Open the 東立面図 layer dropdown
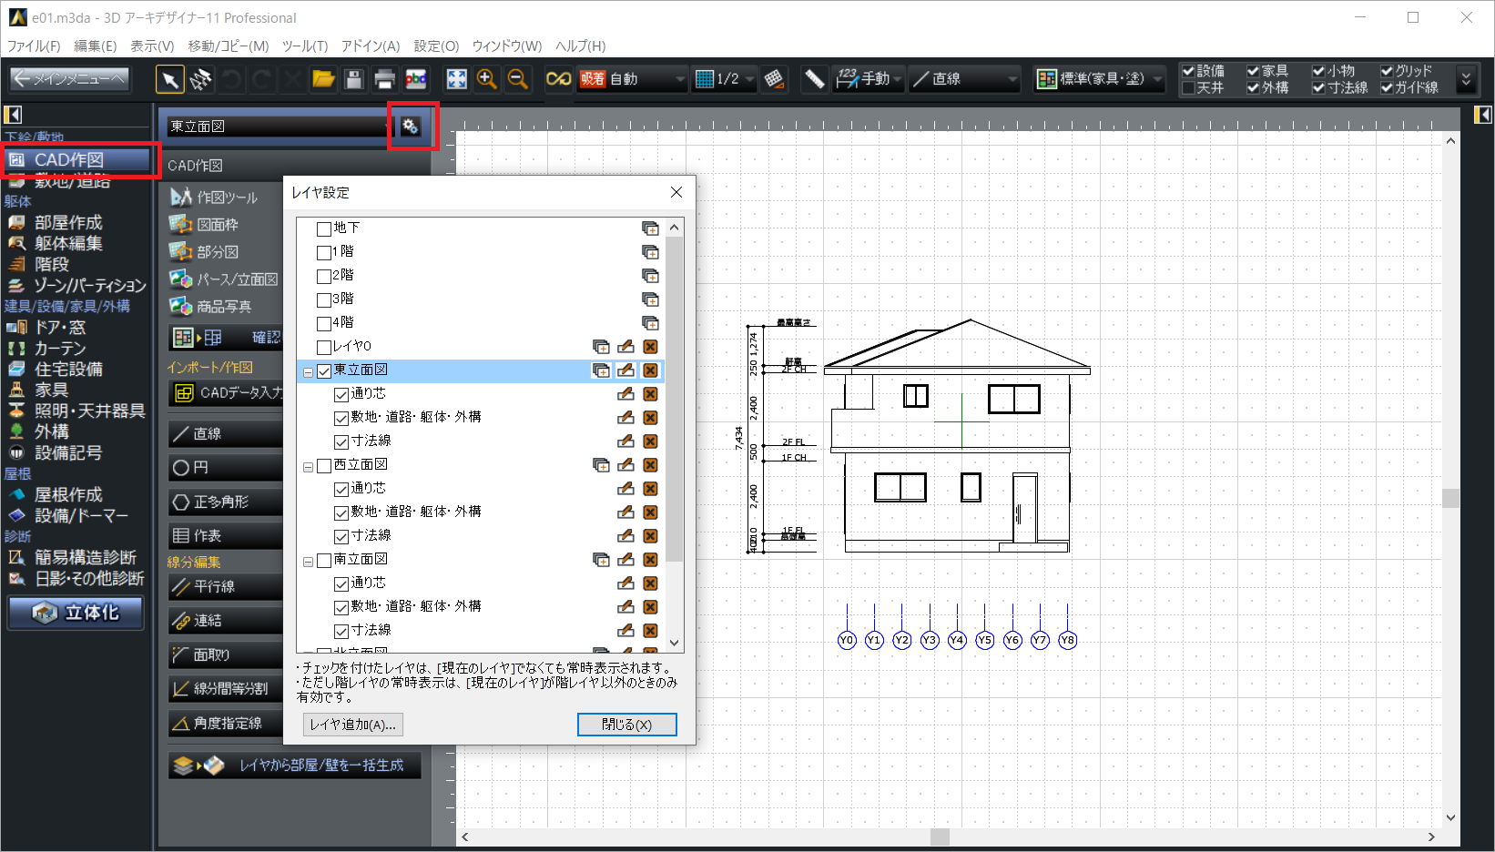The height and width of the screenshot is (852, 1495). tap(278, 127)
